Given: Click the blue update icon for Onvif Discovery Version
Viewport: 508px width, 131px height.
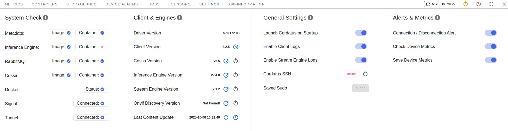Looking at the screenshot, I should pos(226,103).
